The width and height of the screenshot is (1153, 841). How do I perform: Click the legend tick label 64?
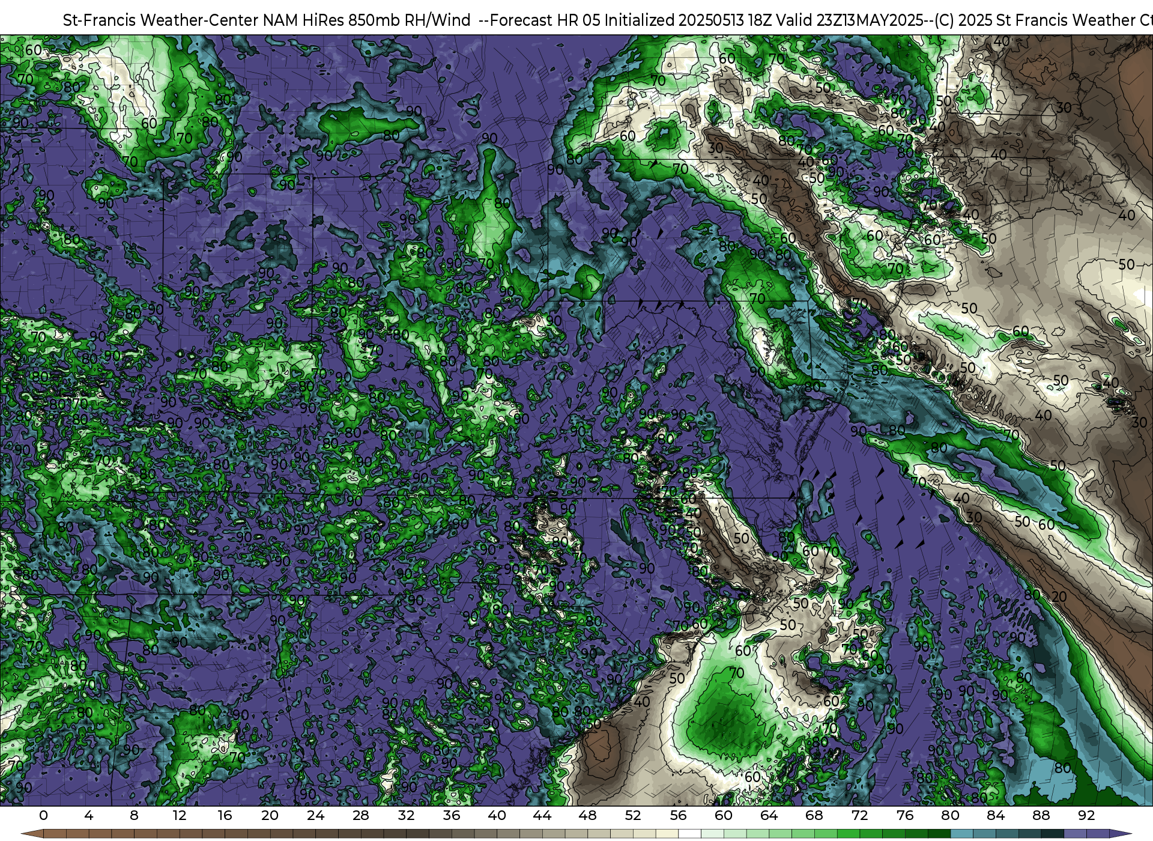click(769, 816)
